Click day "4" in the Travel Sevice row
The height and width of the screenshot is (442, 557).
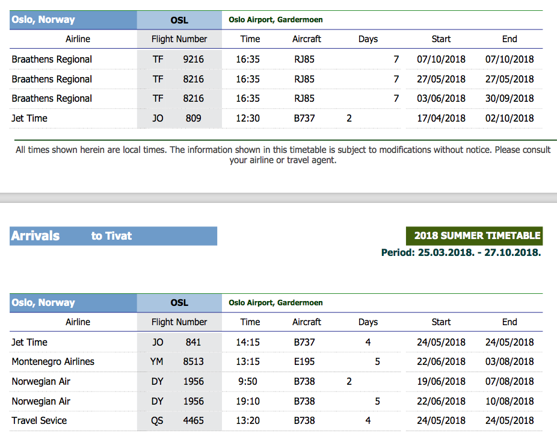tap(368, 420)
